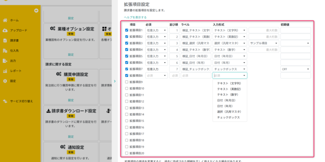The height and width of the screenshot is (162, 325).
Task: Select テキスト(英数記) from the open list
Action: pos(230,89)
